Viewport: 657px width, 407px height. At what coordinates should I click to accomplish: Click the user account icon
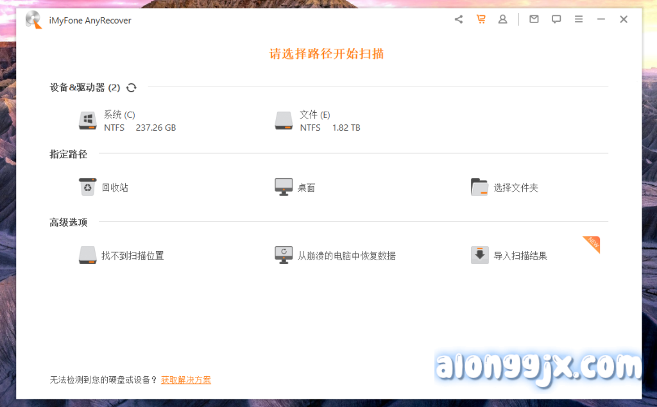point(503,19)
